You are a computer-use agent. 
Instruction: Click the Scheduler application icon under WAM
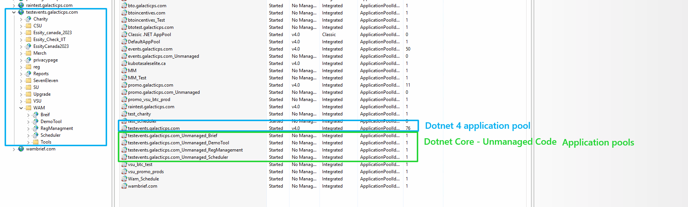(x=36, y=135)
